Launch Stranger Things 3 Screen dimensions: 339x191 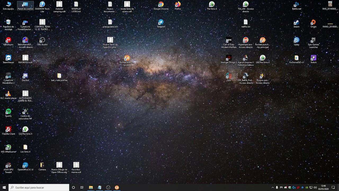229,59
